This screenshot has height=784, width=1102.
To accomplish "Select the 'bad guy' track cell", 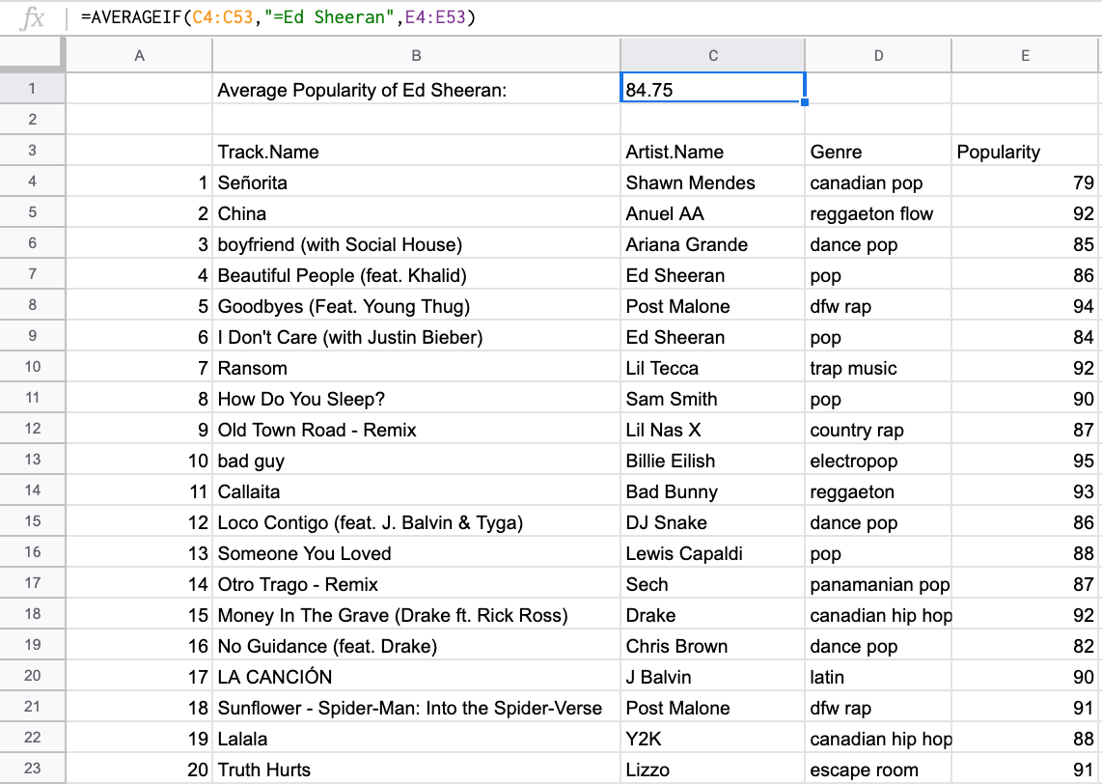I will [x=416, y=460].
